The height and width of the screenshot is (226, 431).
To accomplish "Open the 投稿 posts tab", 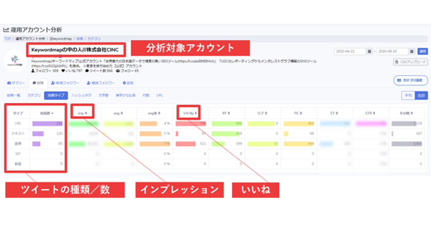I will [x=38, y=83].
